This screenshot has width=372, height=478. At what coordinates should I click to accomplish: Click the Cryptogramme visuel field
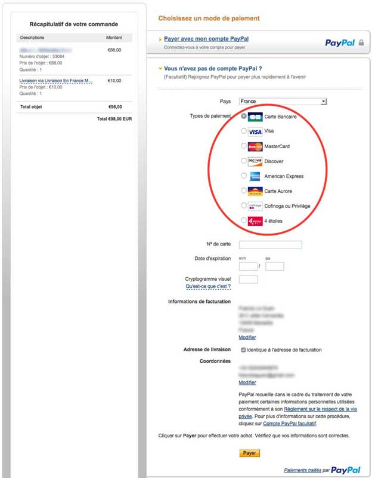coord(248,279)
